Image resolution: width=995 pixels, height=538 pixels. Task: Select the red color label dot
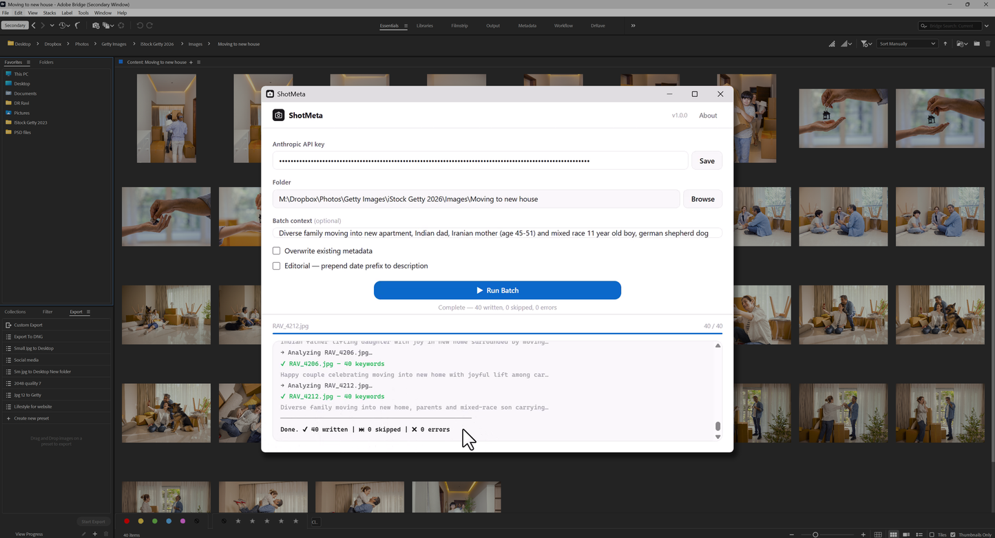point(127,521)
